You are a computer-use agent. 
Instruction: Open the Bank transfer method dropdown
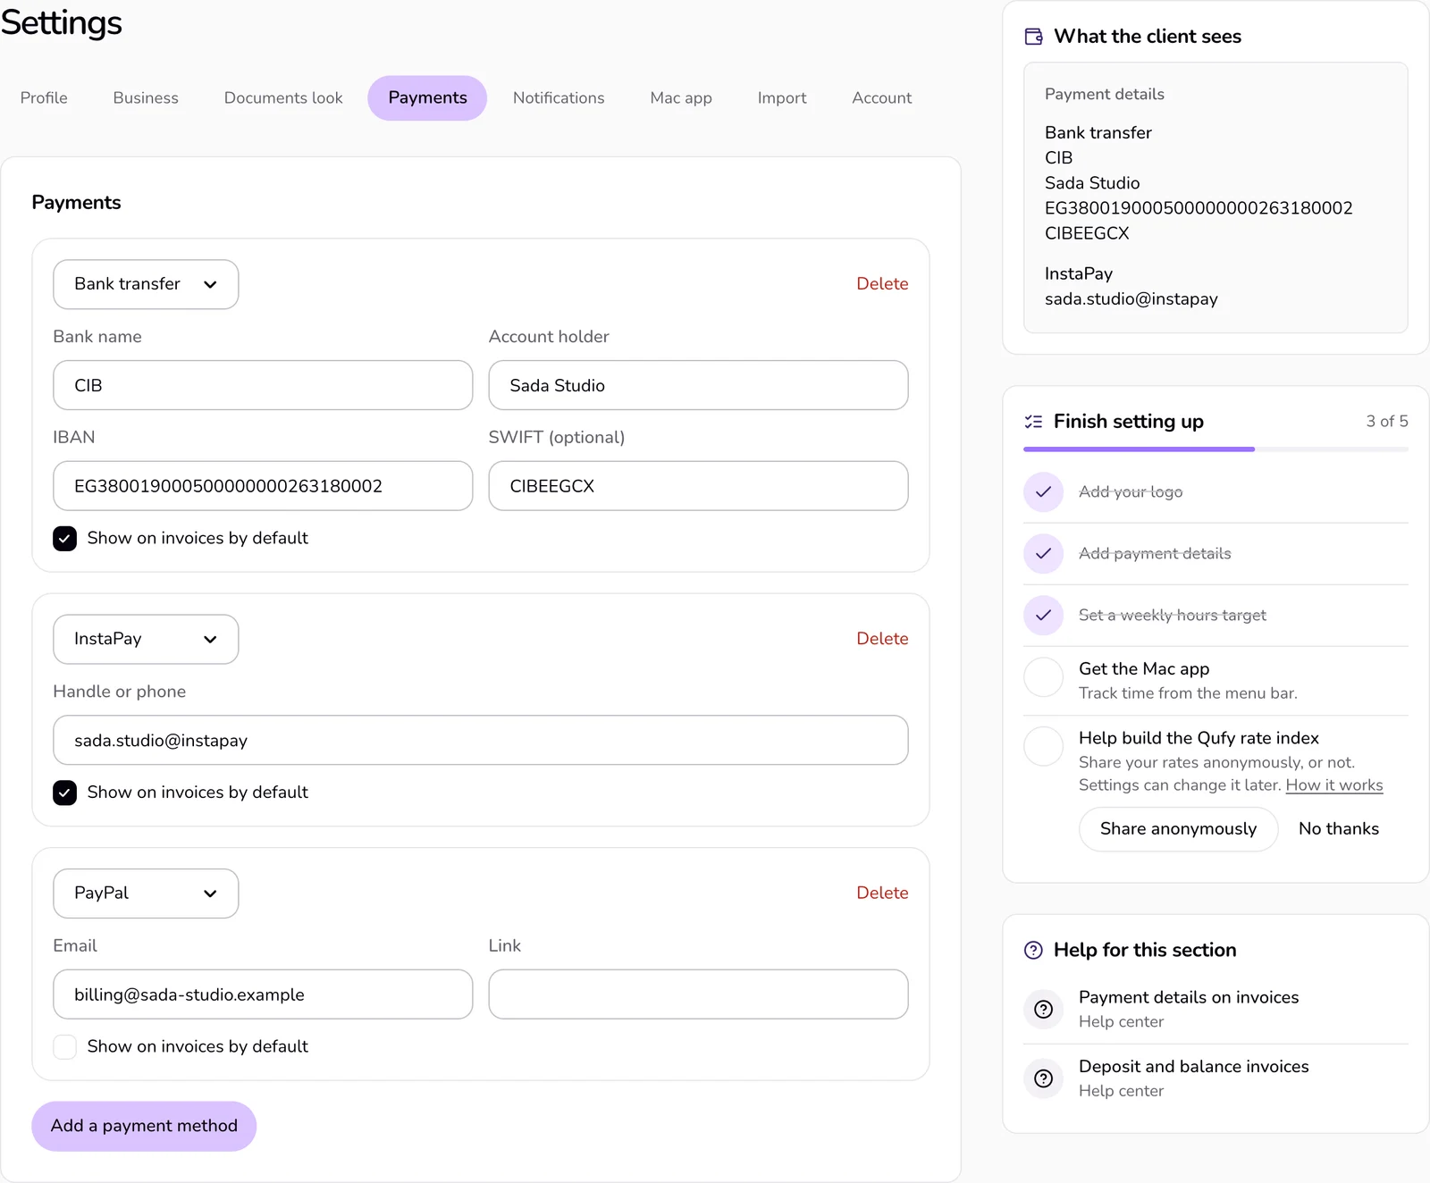(146, 284)
